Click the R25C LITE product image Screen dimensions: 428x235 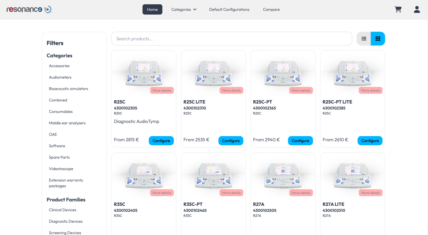pyautogui.click(x=213, y=73)
